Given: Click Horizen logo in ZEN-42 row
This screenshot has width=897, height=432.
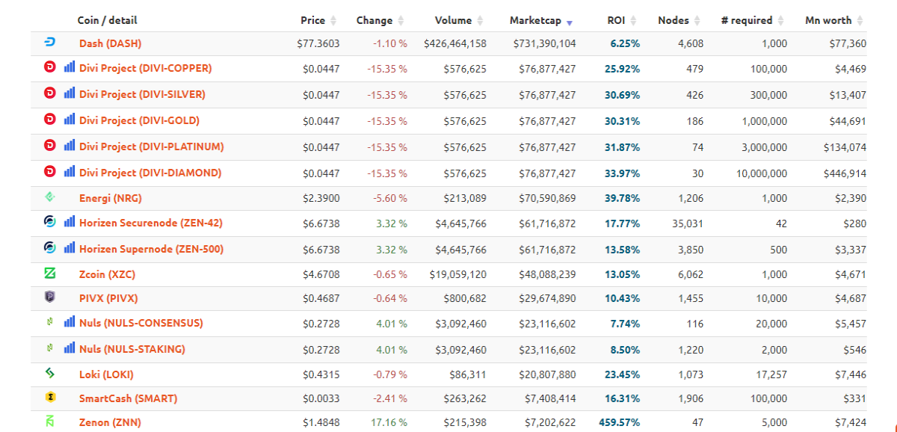Looking at the screenshot, I should (x=50, y=222).
